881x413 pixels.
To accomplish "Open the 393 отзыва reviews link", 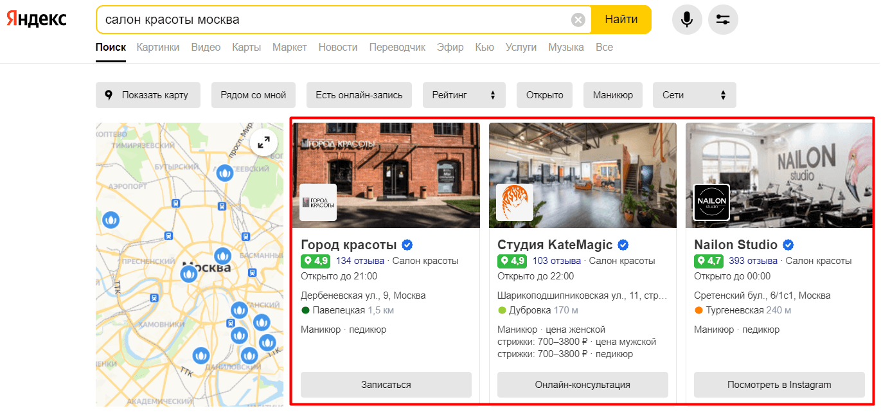I will tap(753, 261).
